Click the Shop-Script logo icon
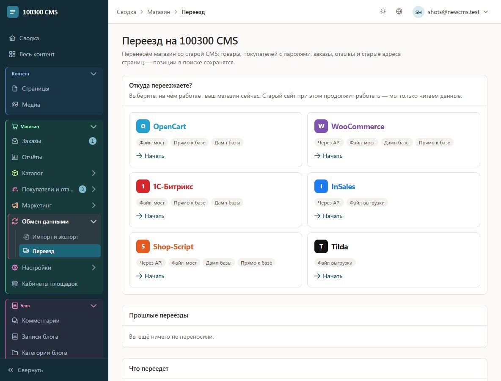 pos(143,246)
